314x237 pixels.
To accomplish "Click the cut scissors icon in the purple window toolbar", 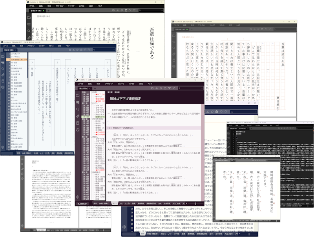I will point(157,88).
